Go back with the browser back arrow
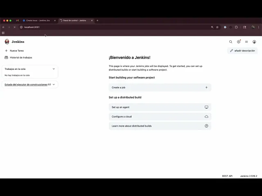 [4, 27]
